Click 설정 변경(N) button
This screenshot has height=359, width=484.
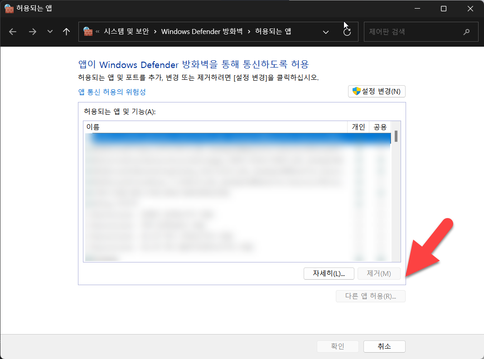[377, 92]
